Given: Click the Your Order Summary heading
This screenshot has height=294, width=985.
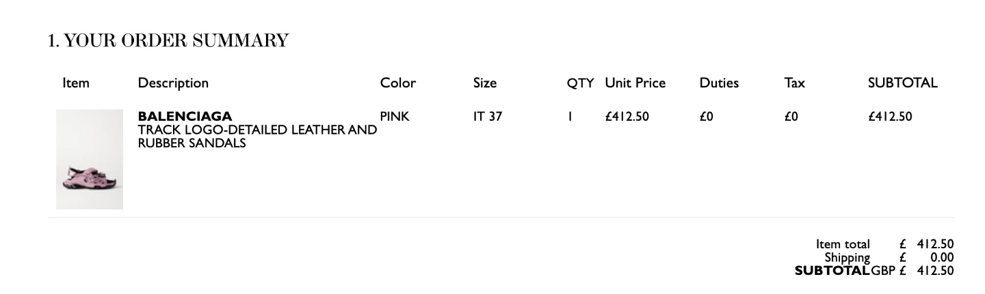Looking at the screenshot, I should click(x=168, y=41).
